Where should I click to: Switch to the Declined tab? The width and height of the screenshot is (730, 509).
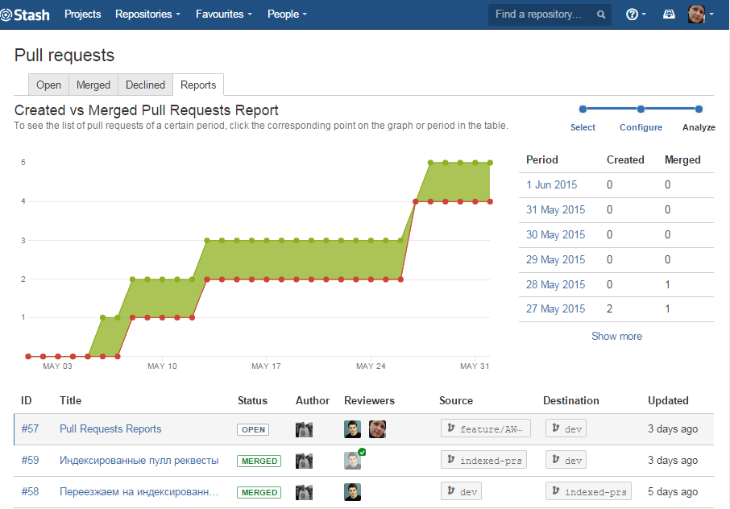click(x=145, y=85)
